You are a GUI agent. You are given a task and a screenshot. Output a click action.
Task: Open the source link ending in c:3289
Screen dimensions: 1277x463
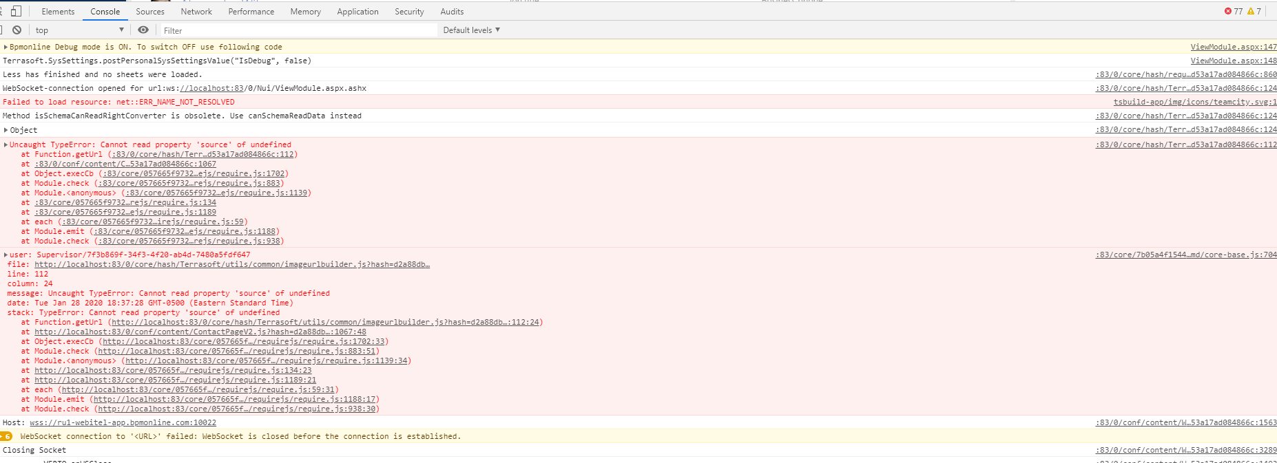point(1186,450)
